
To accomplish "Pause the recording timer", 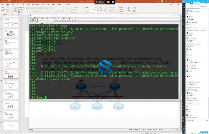I will pyautogui.click(x=113, y=2).
